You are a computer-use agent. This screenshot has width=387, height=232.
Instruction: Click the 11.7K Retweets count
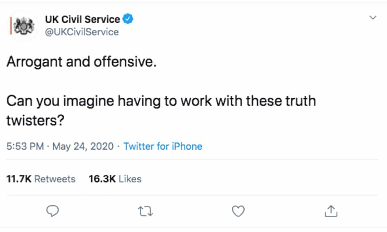click(x=41, y=179)
